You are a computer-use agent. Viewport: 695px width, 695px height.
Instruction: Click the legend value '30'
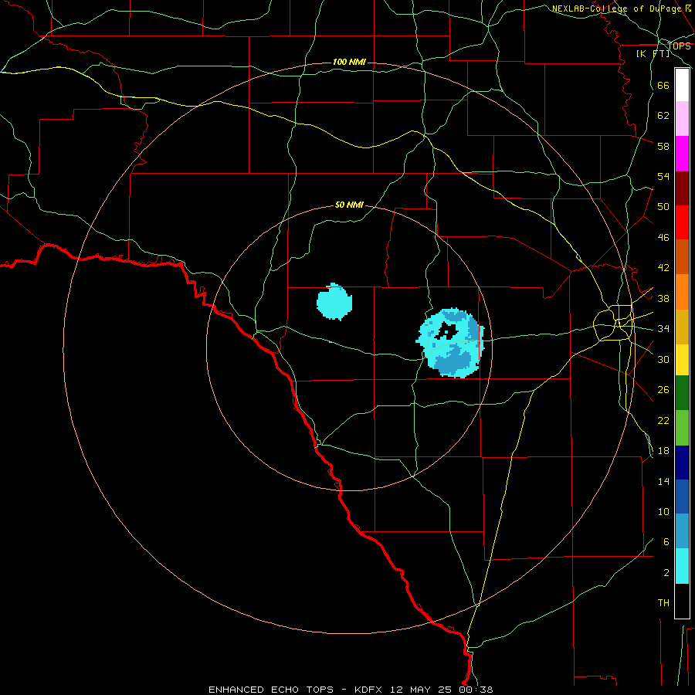click(x=663, y=359)
